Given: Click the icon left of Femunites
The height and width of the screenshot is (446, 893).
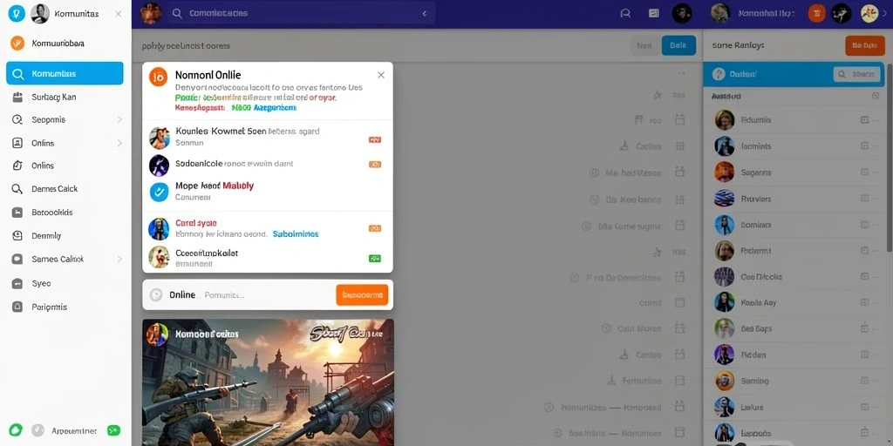Looking at the screenshot, I should point(611,381).
